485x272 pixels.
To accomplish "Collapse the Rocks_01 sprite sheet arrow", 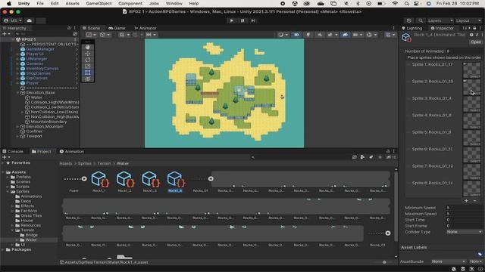I will pos(211,179).
